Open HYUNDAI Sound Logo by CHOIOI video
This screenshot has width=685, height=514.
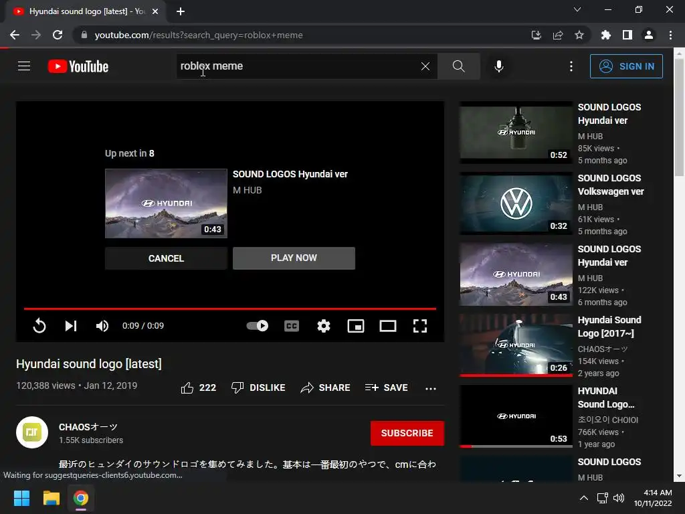(606, 398)
